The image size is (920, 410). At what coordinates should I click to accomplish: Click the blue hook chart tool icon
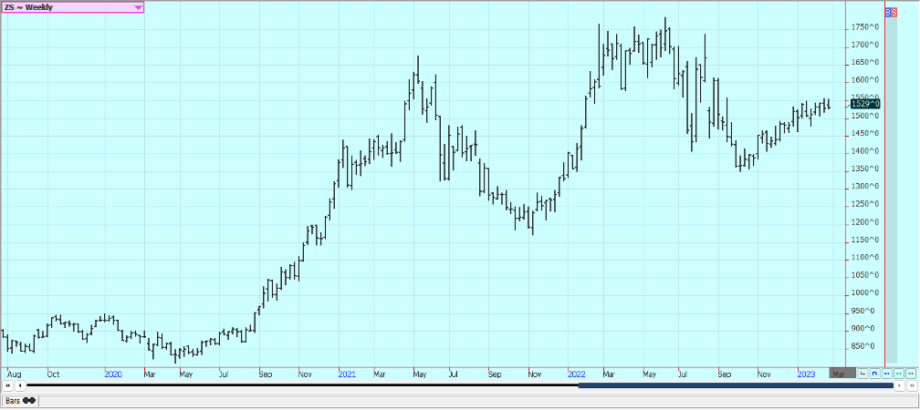tap(874, 374)
